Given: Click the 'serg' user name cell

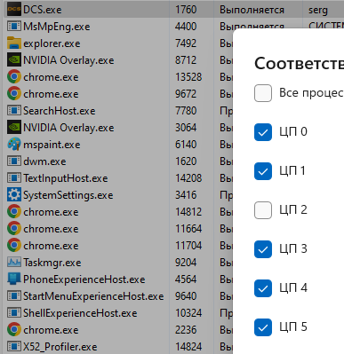Looking at the screenshot, I should tap(318, 11).
